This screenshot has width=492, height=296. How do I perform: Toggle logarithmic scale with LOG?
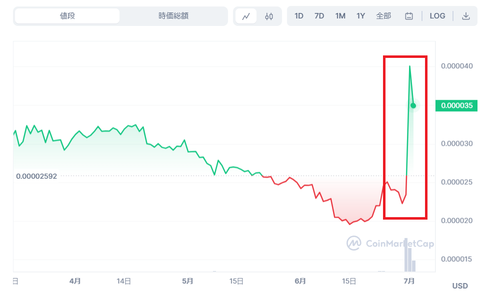(437, 15)
